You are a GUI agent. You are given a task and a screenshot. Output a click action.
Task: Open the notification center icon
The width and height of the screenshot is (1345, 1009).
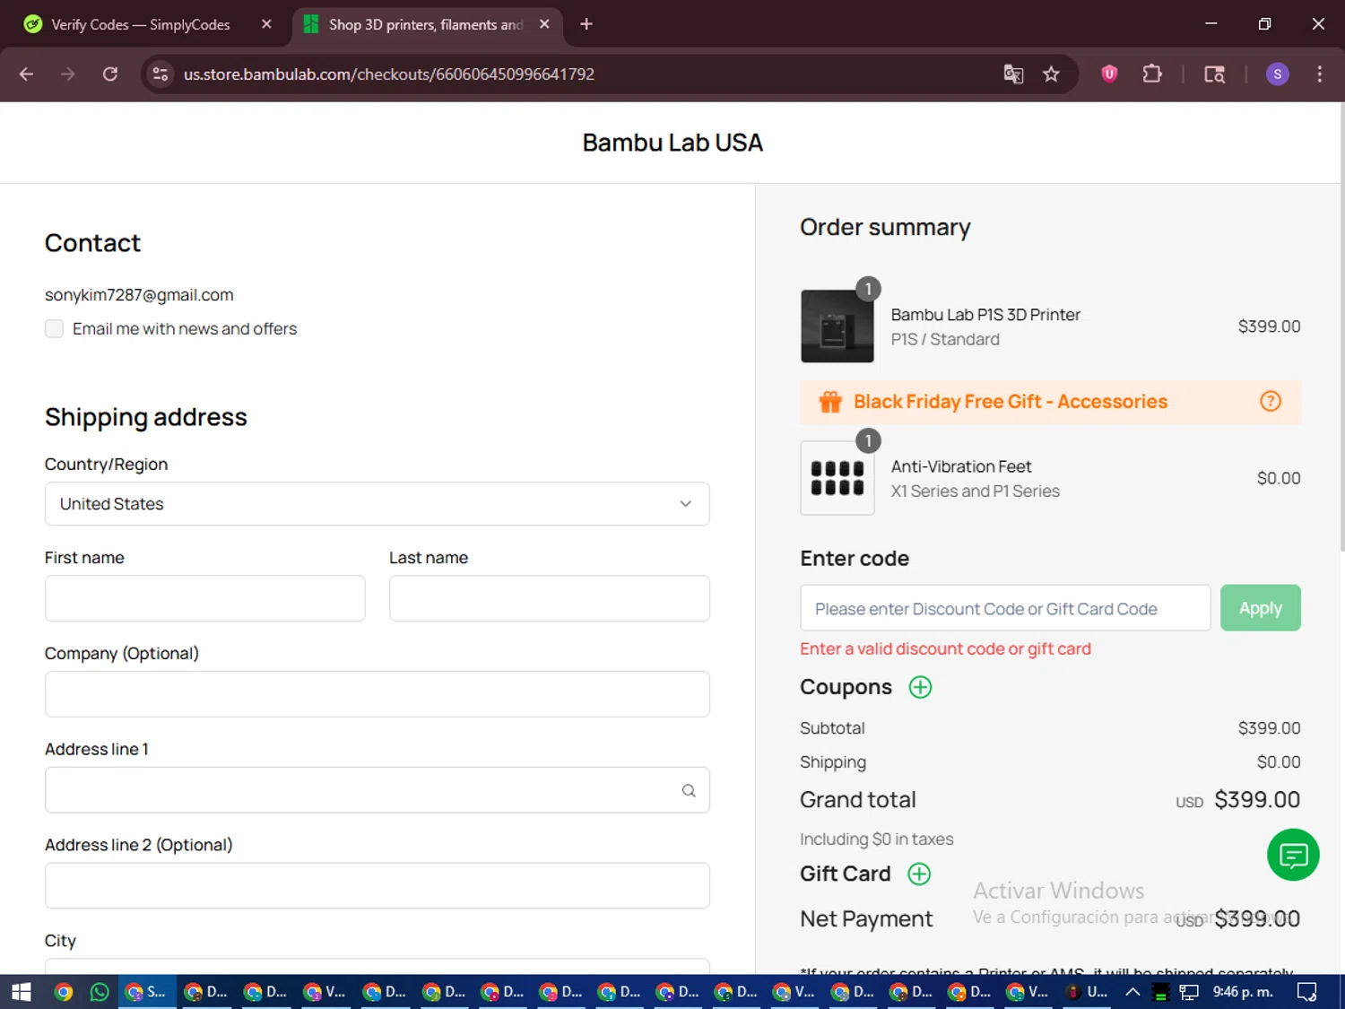[1307, 991]
